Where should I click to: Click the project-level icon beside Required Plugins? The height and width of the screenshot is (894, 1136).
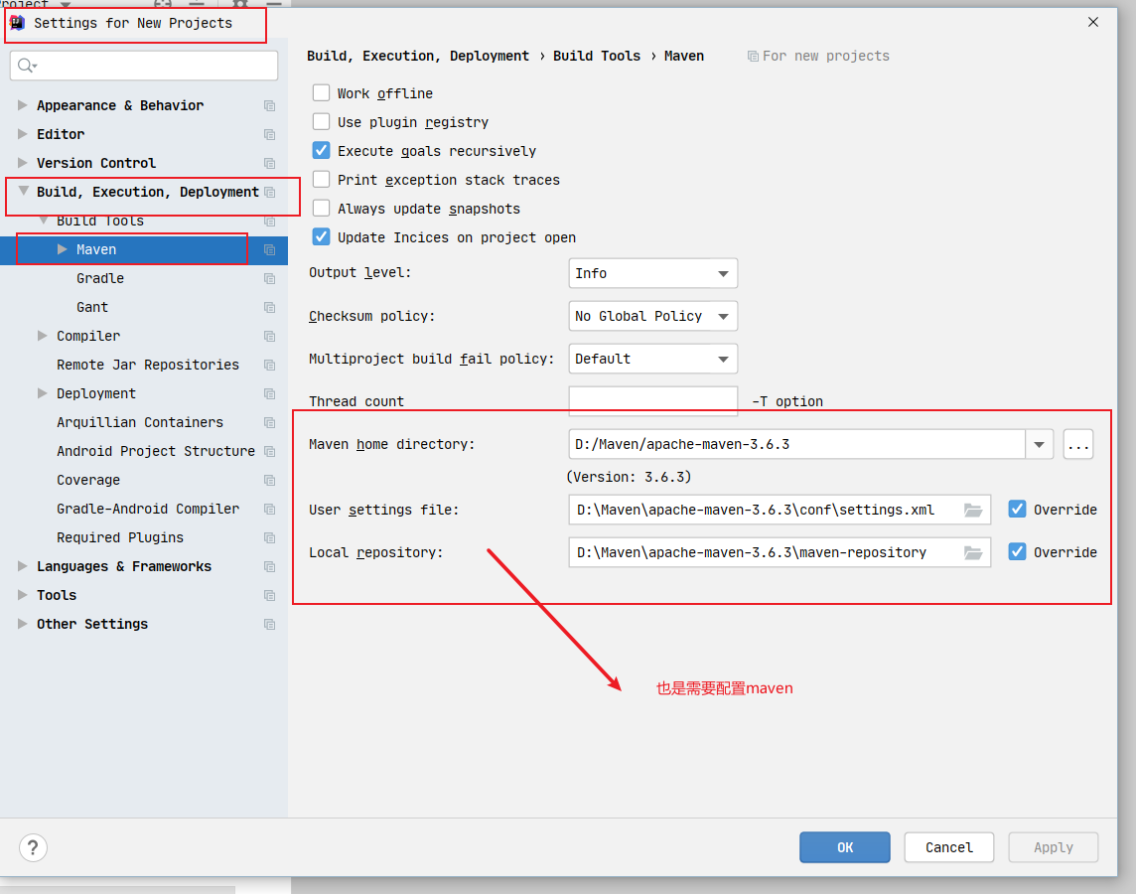coord(269,538)
